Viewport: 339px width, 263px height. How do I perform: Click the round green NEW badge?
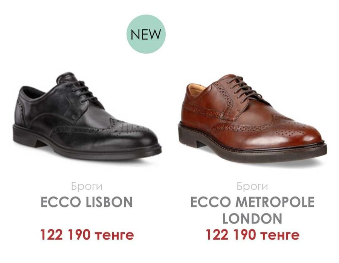click(x=146, y=34)
